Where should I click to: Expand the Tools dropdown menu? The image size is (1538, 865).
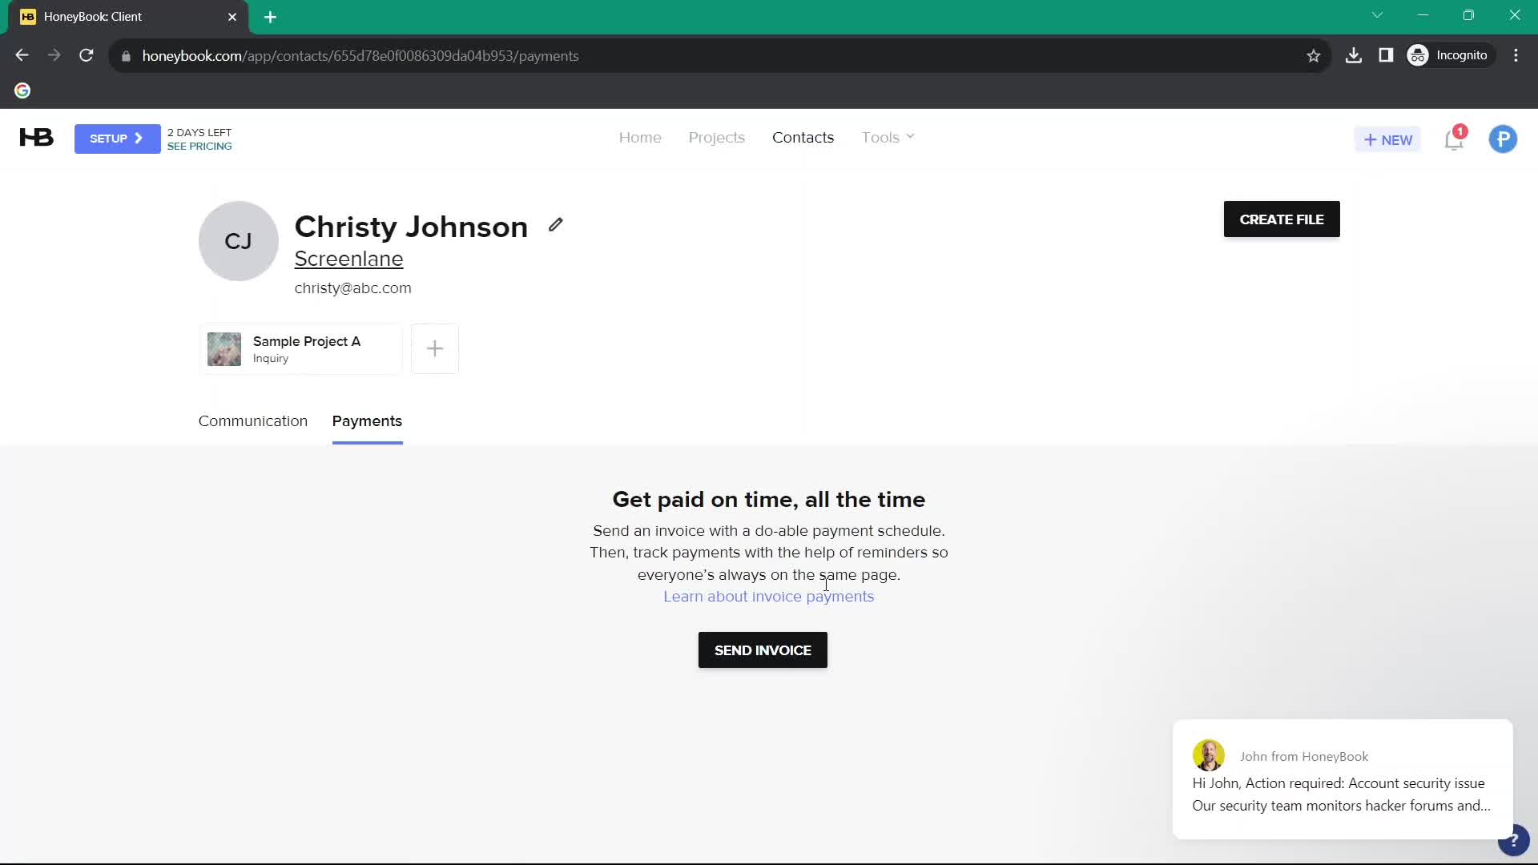(888, 138)
